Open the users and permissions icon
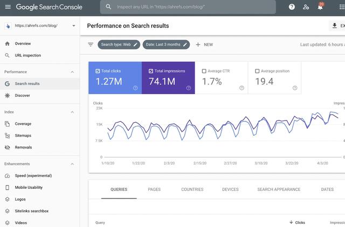The width and height of the screenshot is (345, 227). [306, 7]
